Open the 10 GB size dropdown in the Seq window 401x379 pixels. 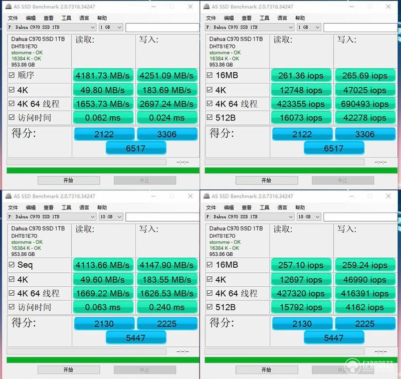(x=111, y=217)
